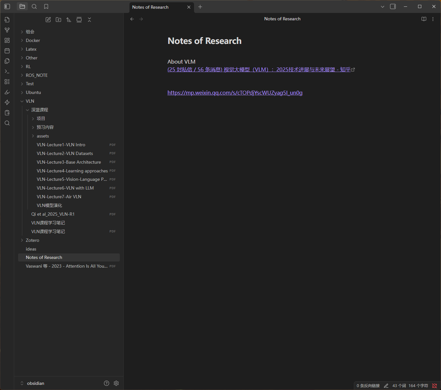Image resolution: width=441 pixels, height=390 pixels.
Task: Change the file sort order
Action: [69, 20]
